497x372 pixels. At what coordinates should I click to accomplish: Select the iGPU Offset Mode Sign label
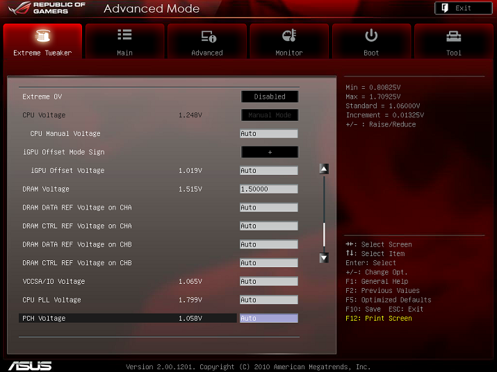(63, 152)
